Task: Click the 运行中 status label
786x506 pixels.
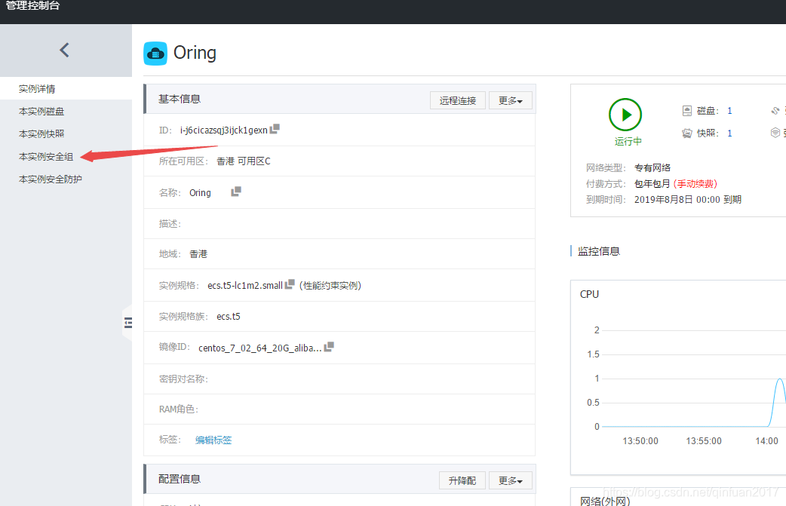Action: pos(628,141)
